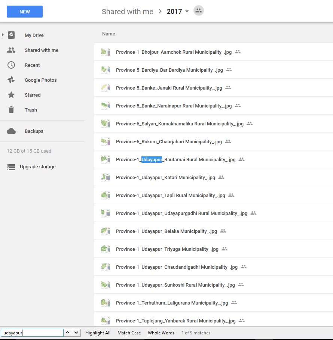Click shared icon beside Salyan_Kumakhamalika file
The height and width of the screenshot is (340, 333).
pos(250,124)
